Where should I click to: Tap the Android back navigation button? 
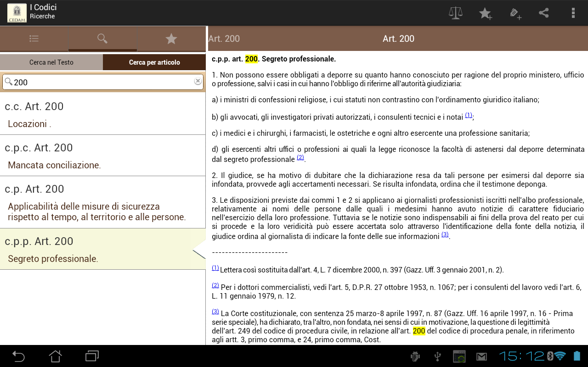pyautogui.click(x=18, y=356)
